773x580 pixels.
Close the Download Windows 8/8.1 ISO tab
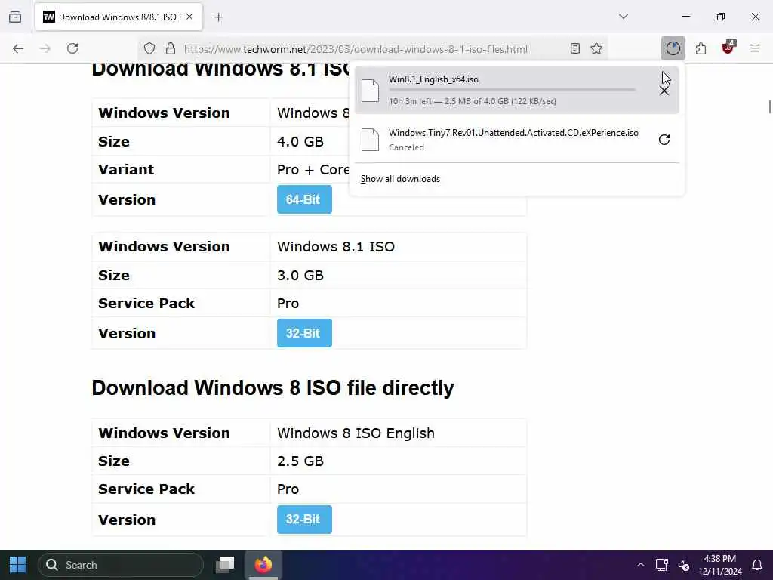click(x=189, y=17)
